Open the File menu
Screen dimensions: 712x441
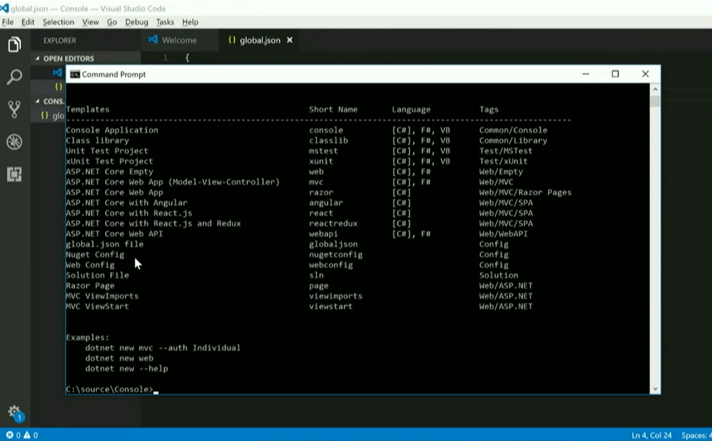[x=8, y=22]
